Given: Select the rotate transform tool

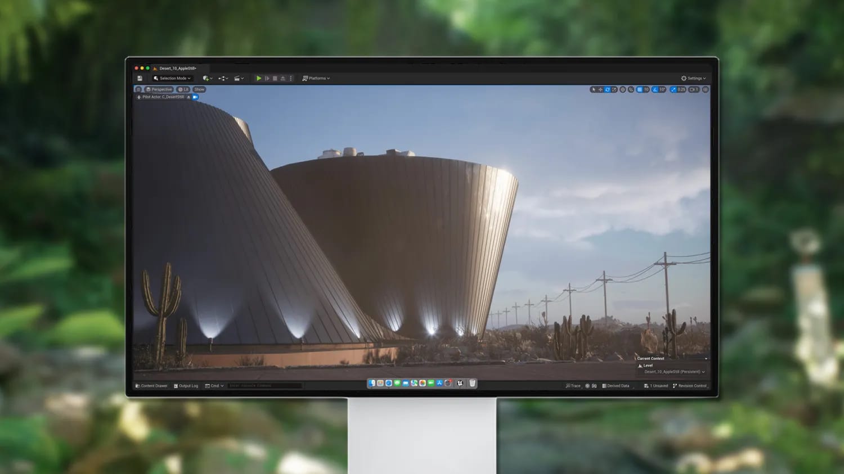Looking at the screenshot, I should [607, 89].
